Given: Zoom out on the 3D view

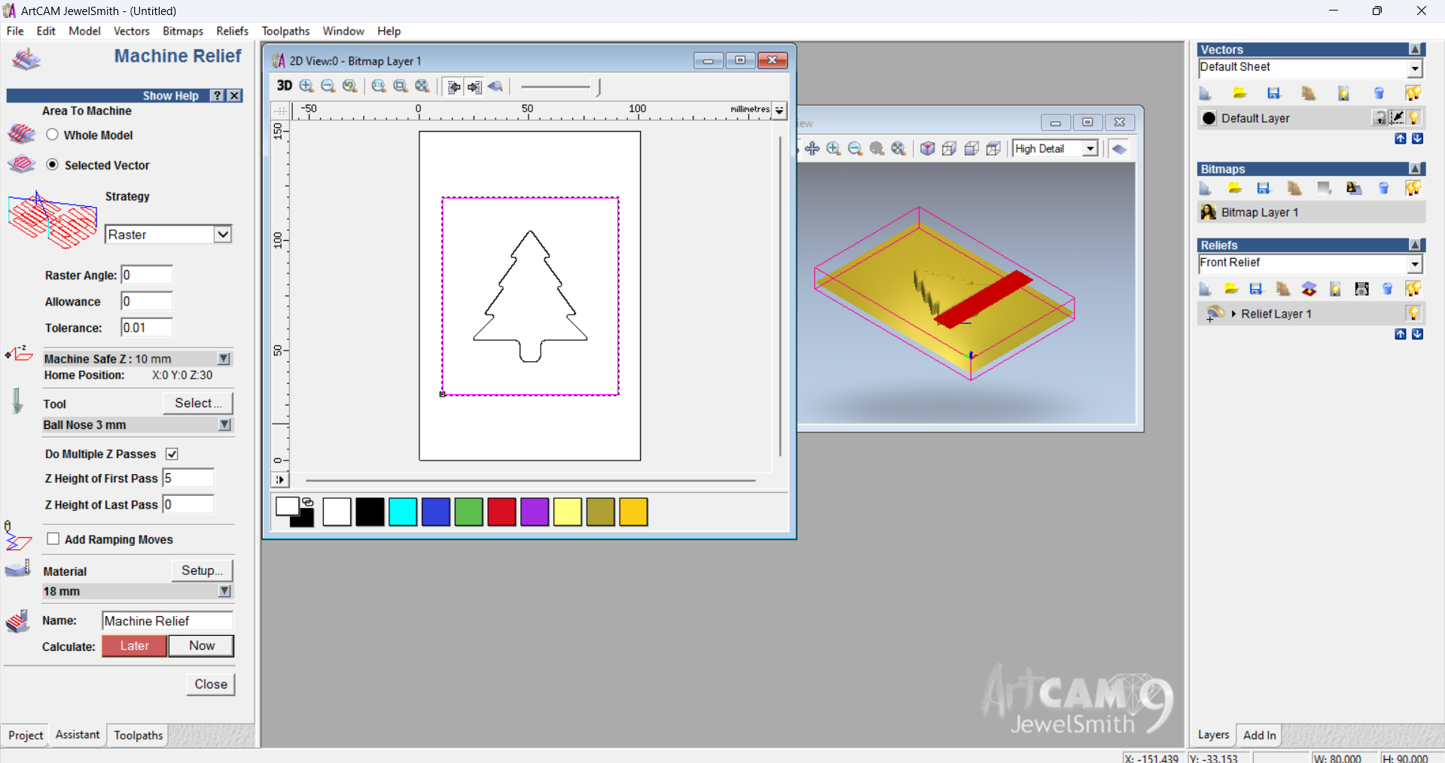Looking at the screenshot, I should pos(855,148).
